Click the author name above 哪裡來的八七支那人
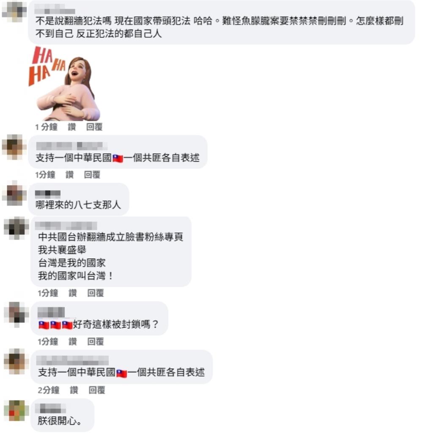The height and width of the screenshot is (433, 433). (x=48, y=194)
